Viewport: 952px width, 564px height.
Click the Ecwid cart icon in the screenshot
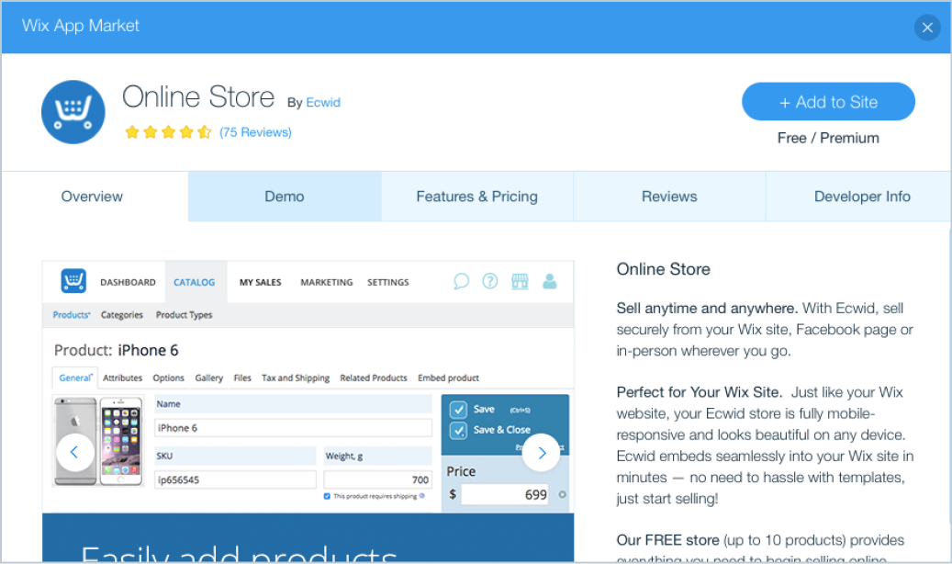pos(73,280)
